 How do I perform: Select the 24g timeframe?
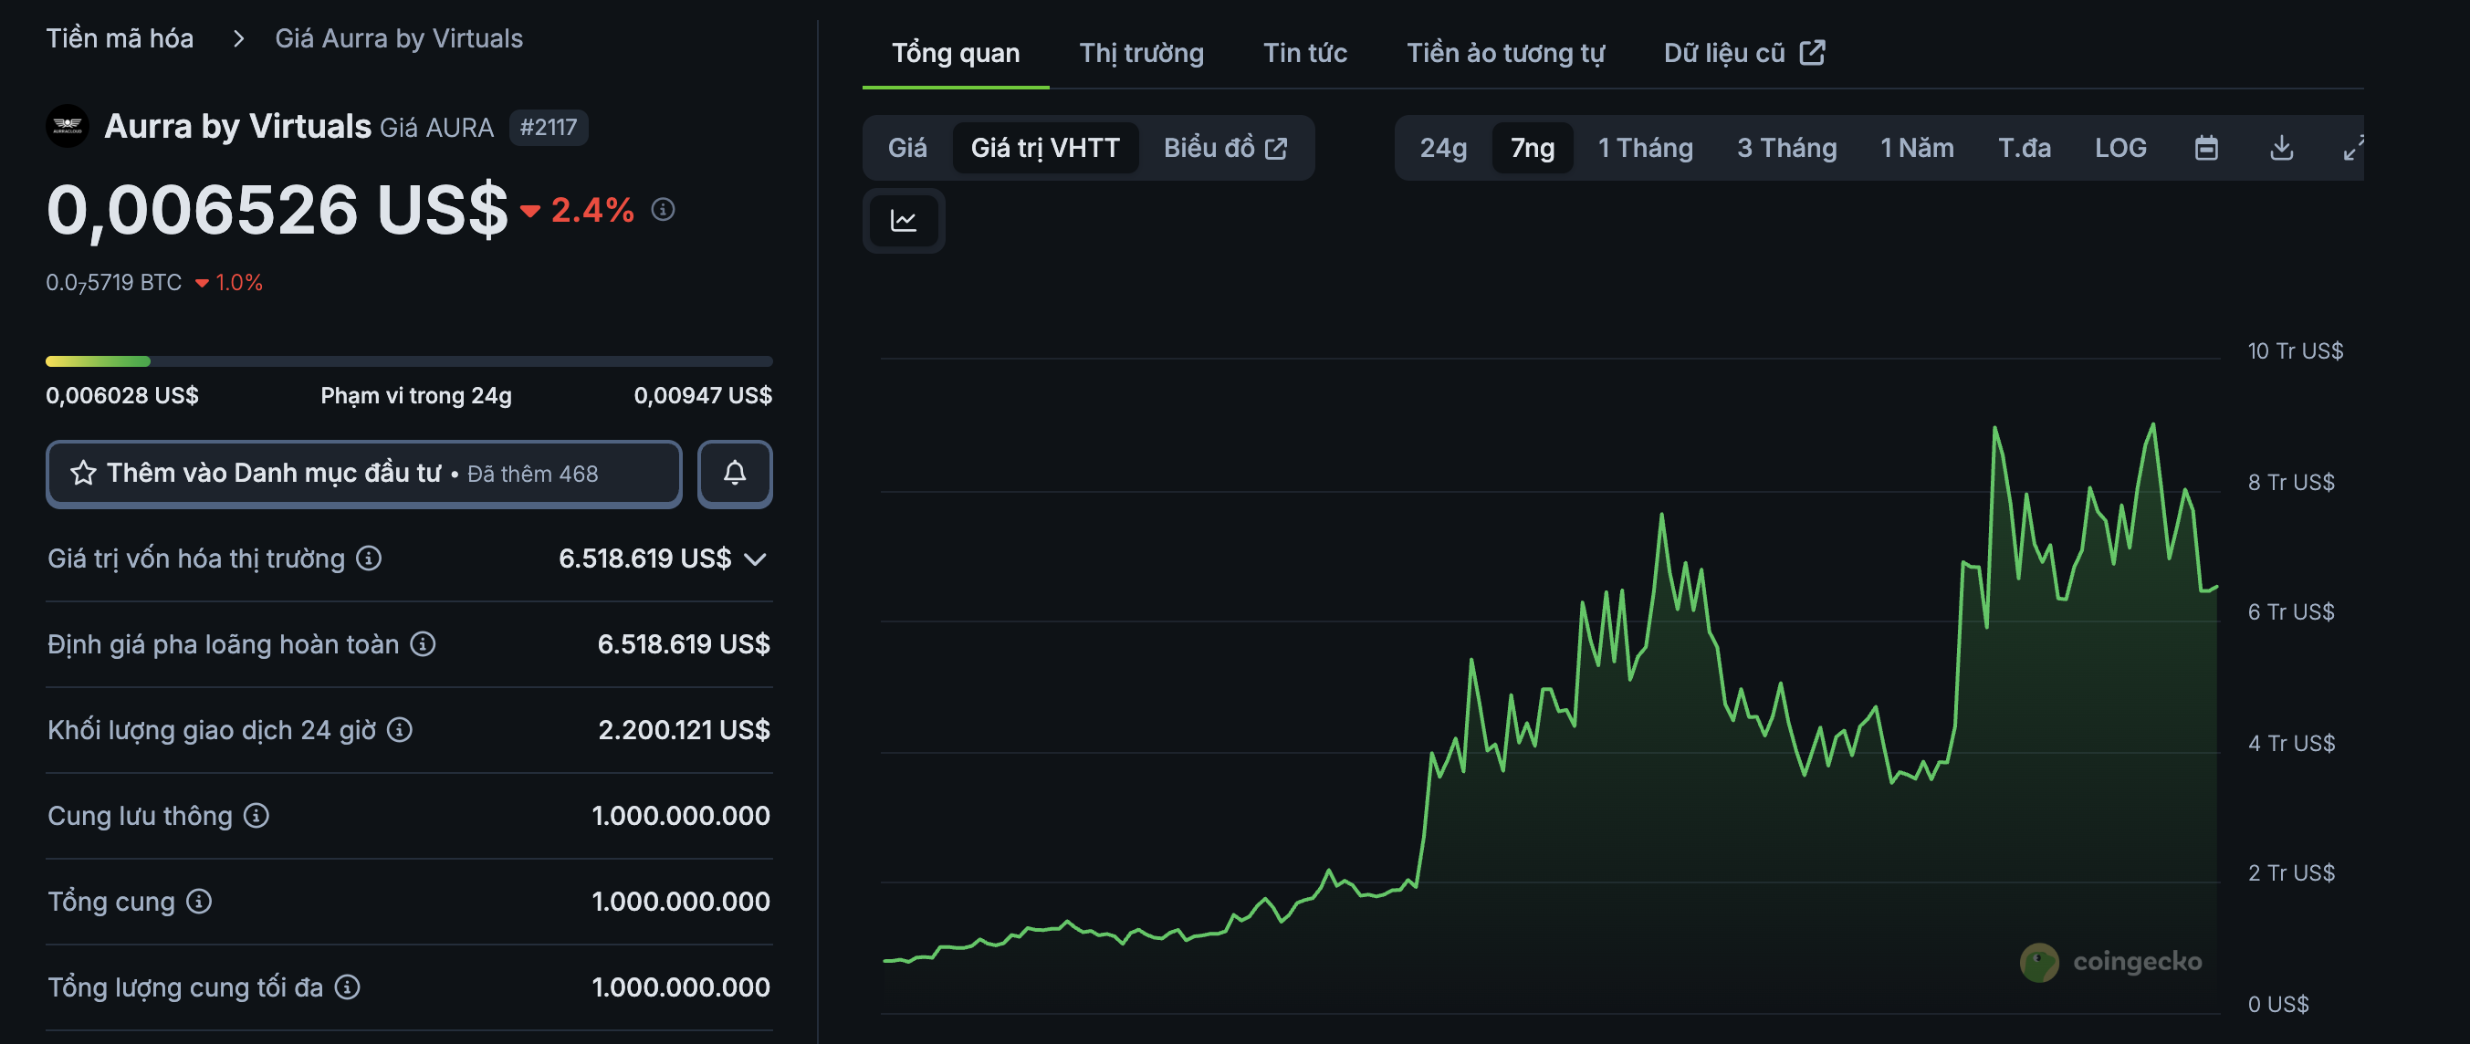click(x=1442, y=148)
